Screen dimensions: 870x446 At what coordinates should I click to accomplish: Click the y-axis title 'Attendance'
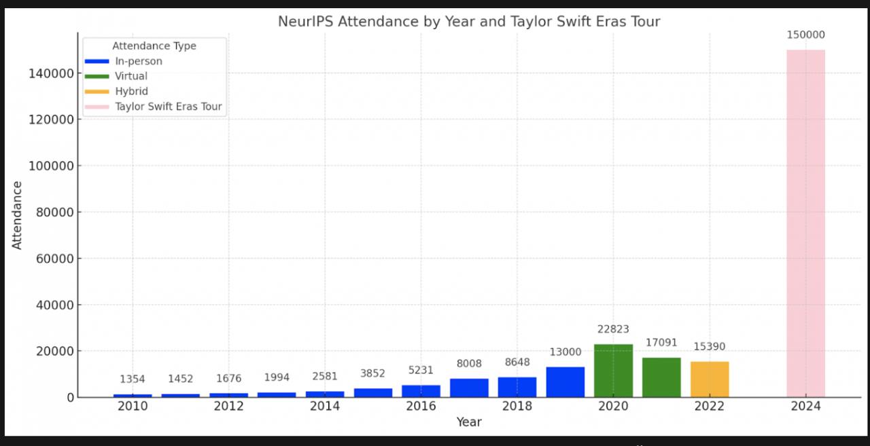[x=18, y=215]
